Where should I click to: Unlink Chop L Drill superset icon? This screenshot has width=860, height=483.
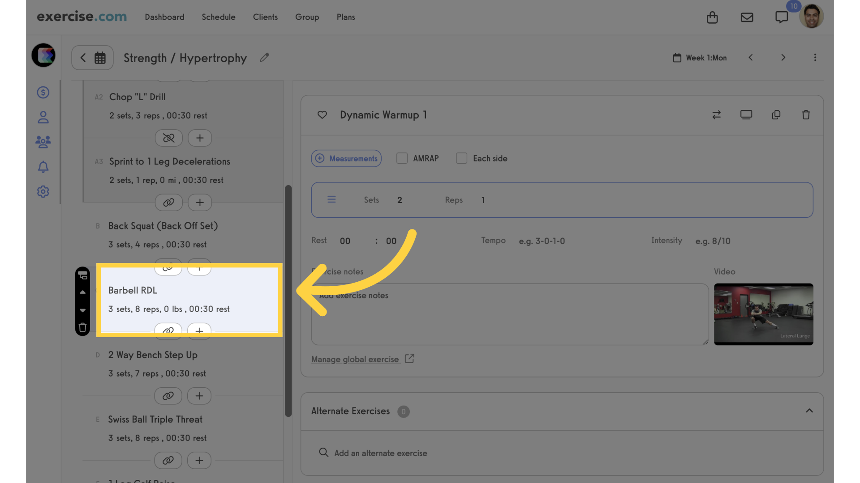pos(168,138)
